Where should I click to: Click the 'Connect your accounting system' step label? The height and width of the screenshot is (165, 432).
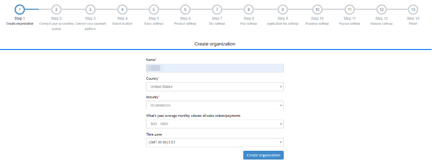pos(56,26)
